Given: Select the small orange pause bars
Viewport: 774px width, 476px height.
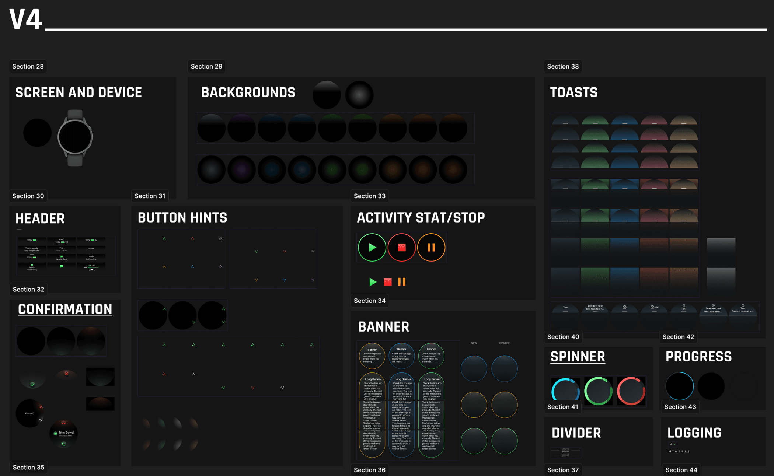Looking at the screenshot, I should point(402,282).
